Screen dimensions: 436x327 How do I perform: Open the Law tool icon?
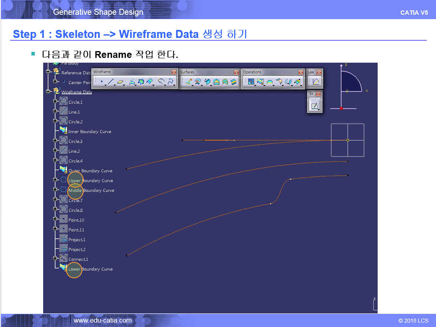pyautogui.click(x=316, y=82)
